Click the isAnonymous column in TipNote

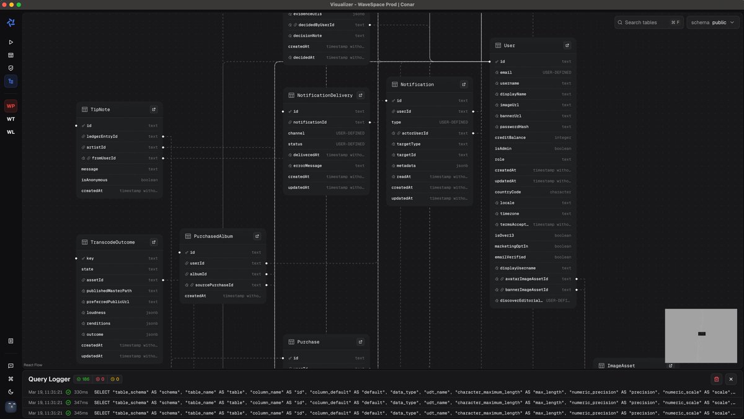[120, 180]
